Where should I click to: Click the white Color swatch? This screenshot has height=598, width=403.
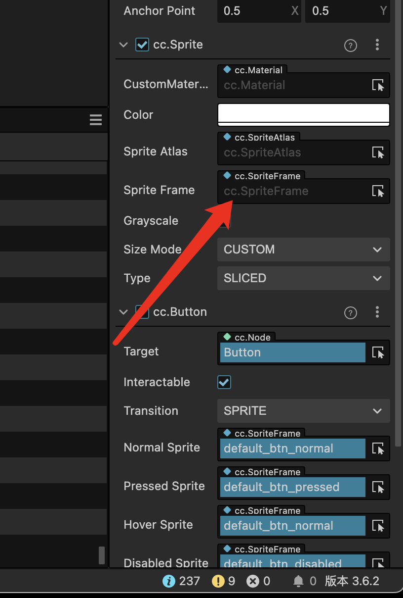[303, 114]
